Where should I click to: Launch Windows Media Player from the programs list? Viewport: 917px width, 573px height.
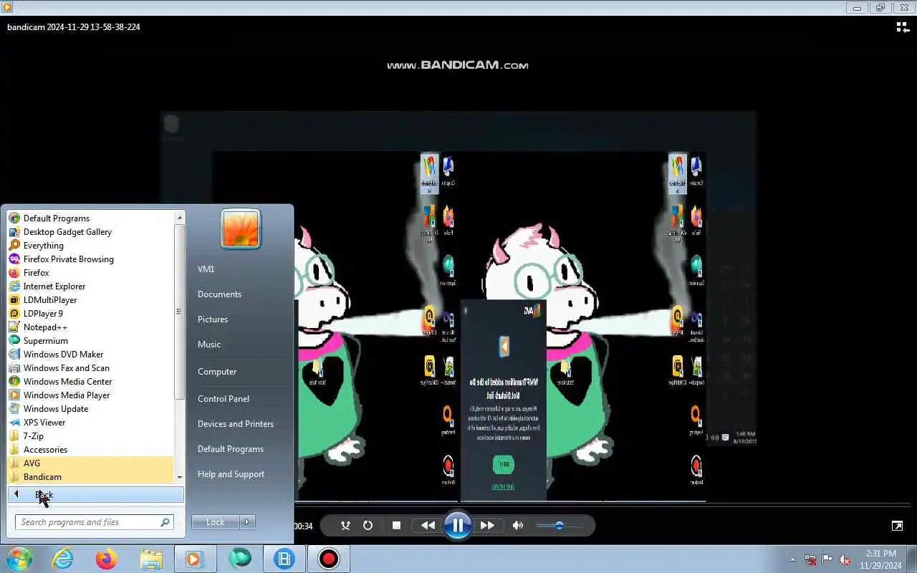(x=66, y=395)
